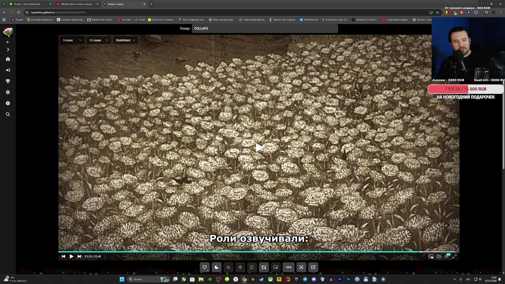Viewport: 505px width, 284px height.
Task: Bookmark this page with the star icon
Action: (438, 12)
